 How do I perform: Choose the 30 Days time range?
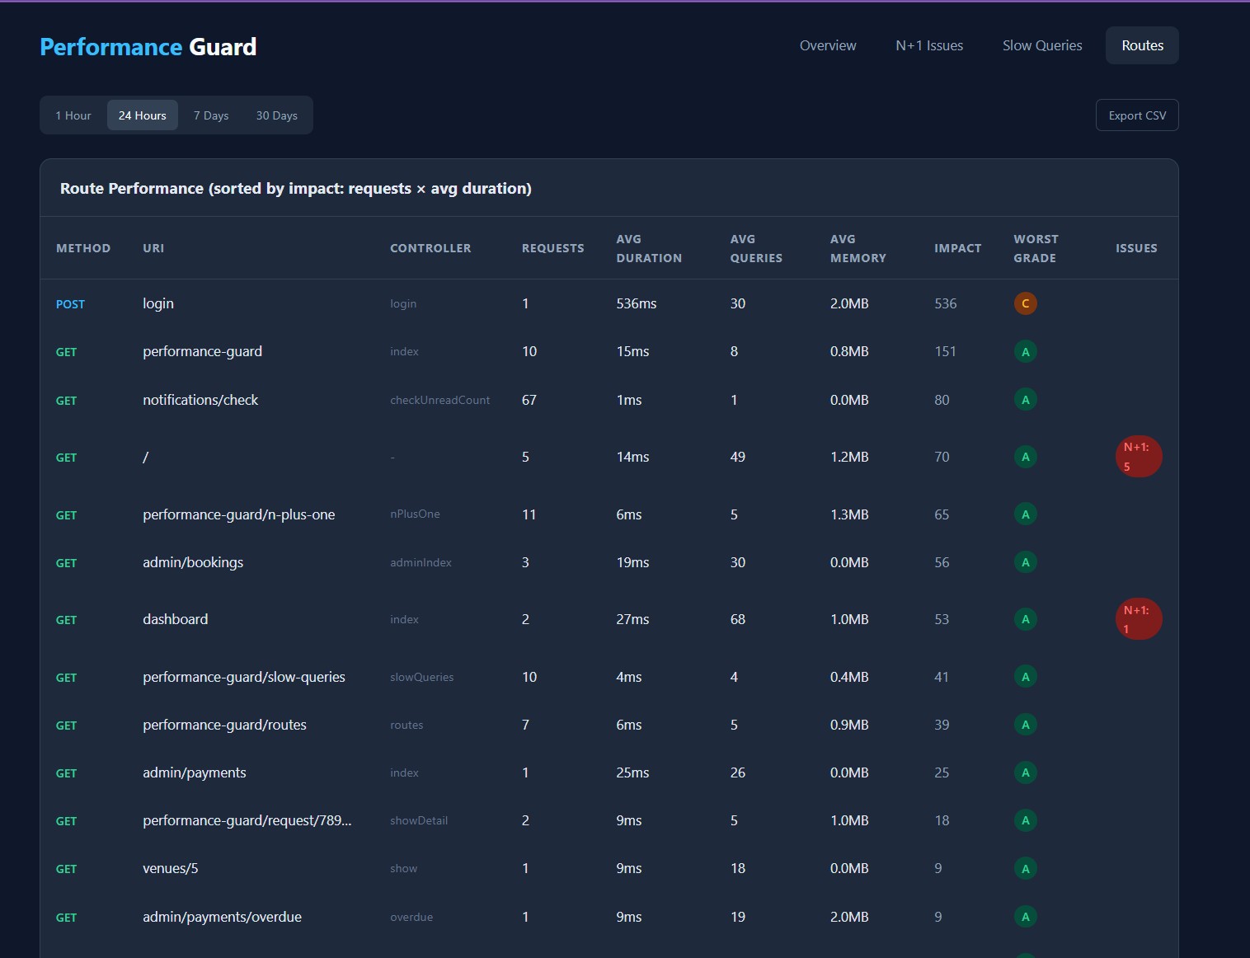click(276, 115)
